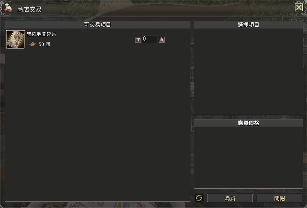Close the 商店交易 window with X
Viewport: 307px width, 208px height.
point(299,8)
